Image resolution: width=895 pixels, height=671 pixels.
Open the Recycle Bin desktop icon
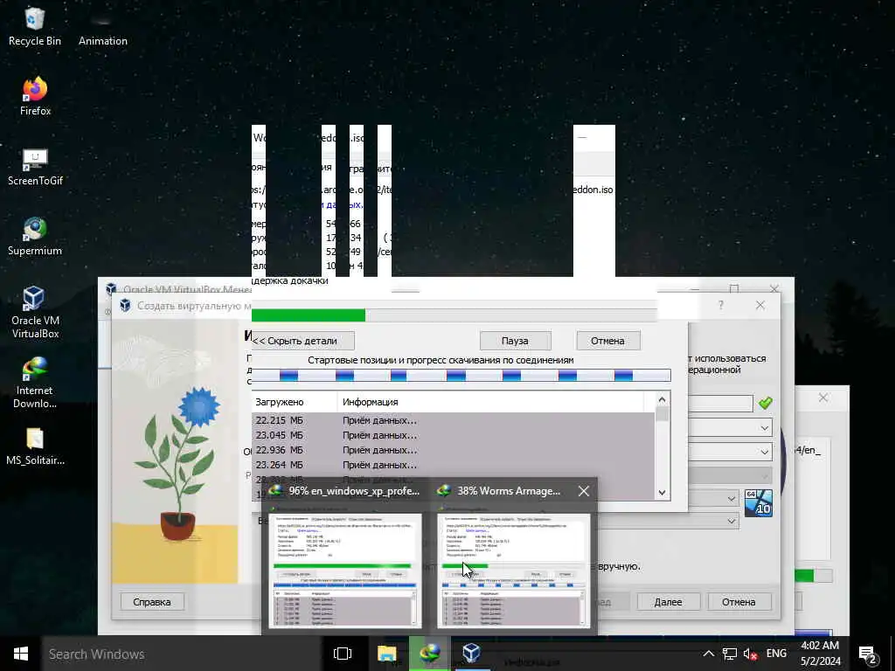point(35,27)
